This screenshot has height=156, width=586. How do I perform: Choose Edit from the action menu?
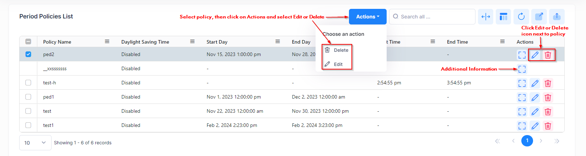tap(337, 64)
